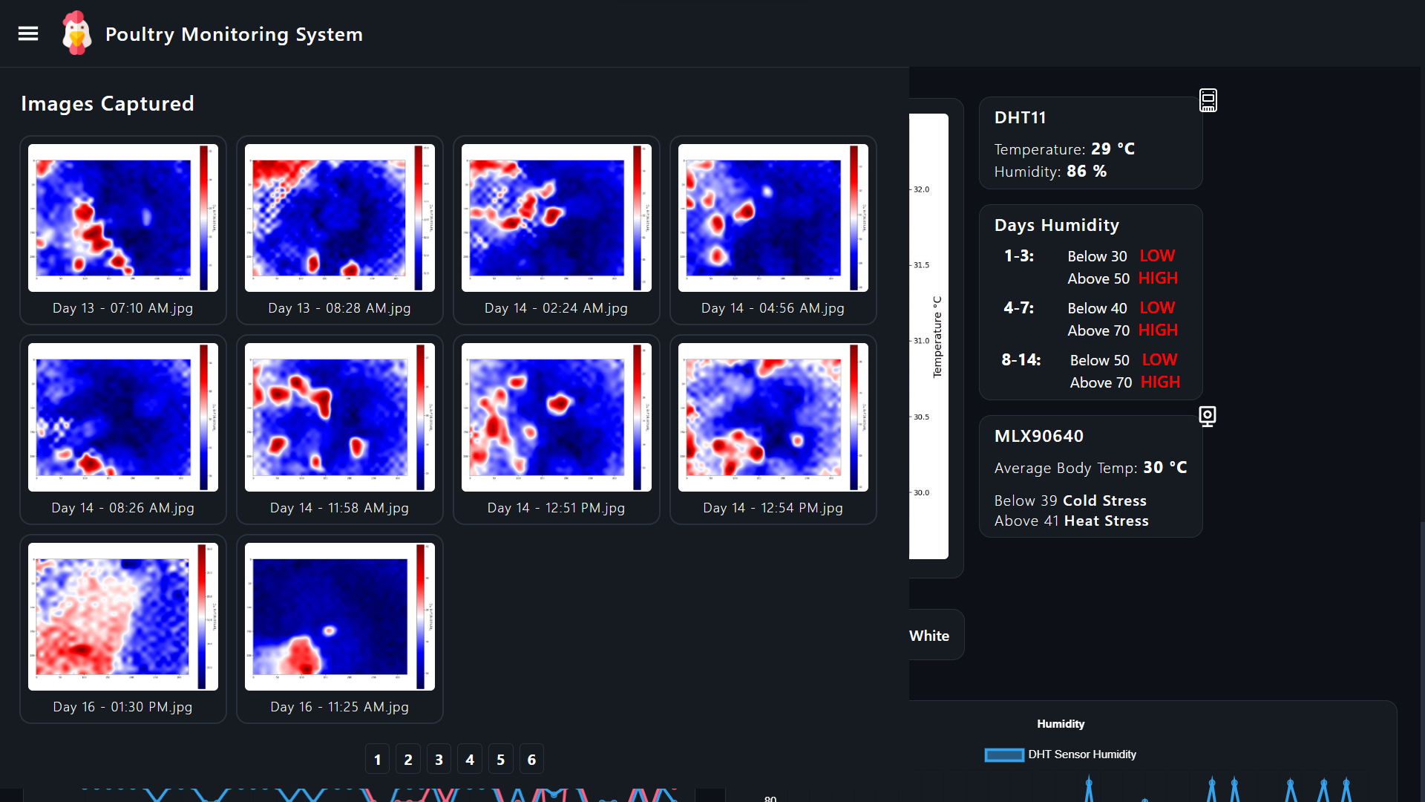Open page 4 of Images Captured
This screenshot has width=1425, height=802.
[470, 759]
